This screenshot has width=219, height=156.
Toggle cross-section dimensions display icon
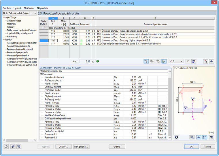[x=199, y=137]
